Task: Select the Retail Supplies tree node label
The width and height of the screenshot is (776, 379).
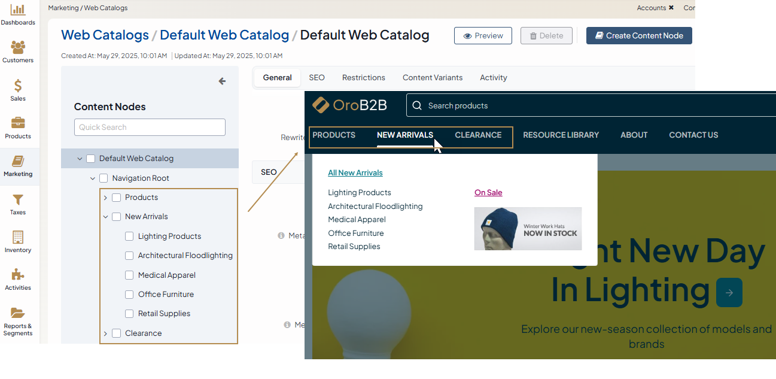Action: 164,314
